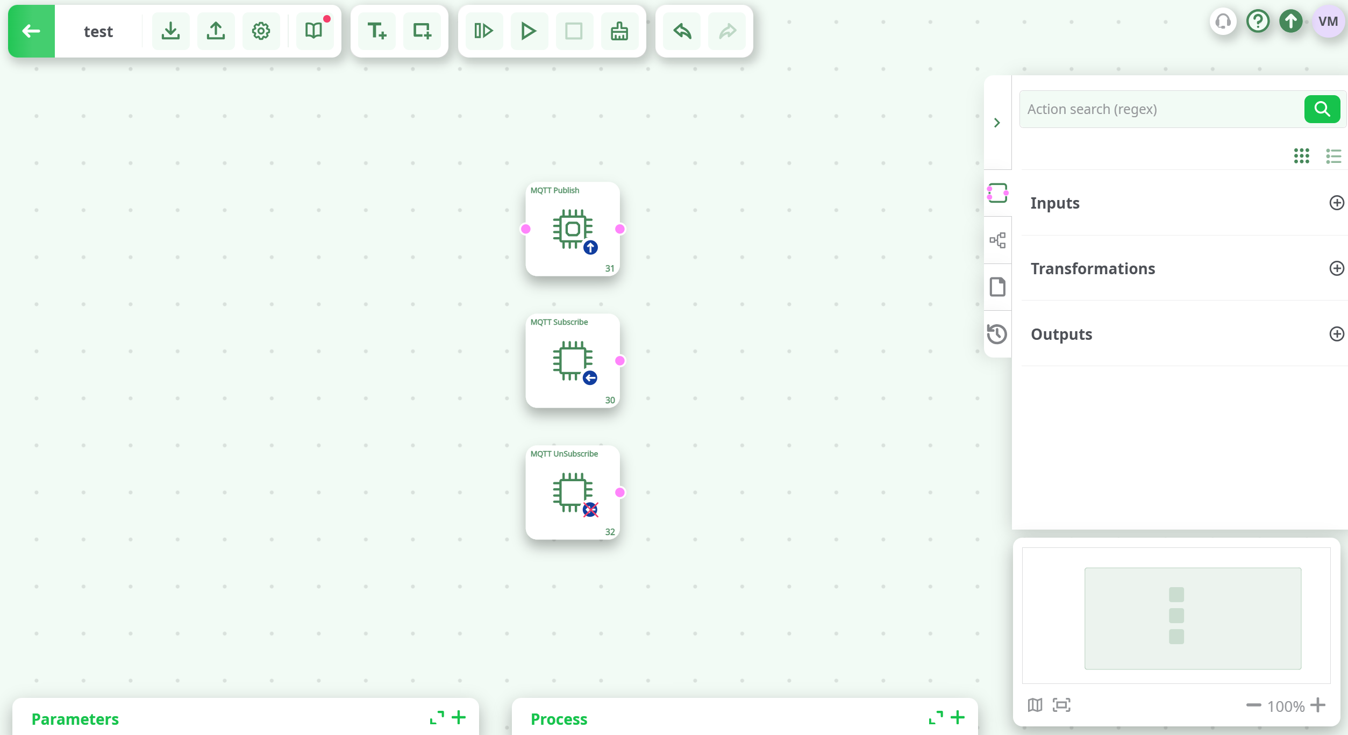The image size is (1348, 735).
Task: Open the history sidebar tab
Action: (x=997, y=334)
